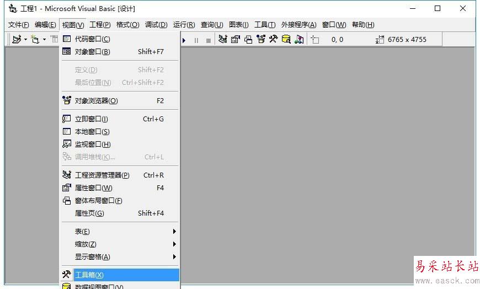Viewport: 480px width, 289px height.
Task: Select 代码窗口(C) in the View menu
Action: point(120,39)
